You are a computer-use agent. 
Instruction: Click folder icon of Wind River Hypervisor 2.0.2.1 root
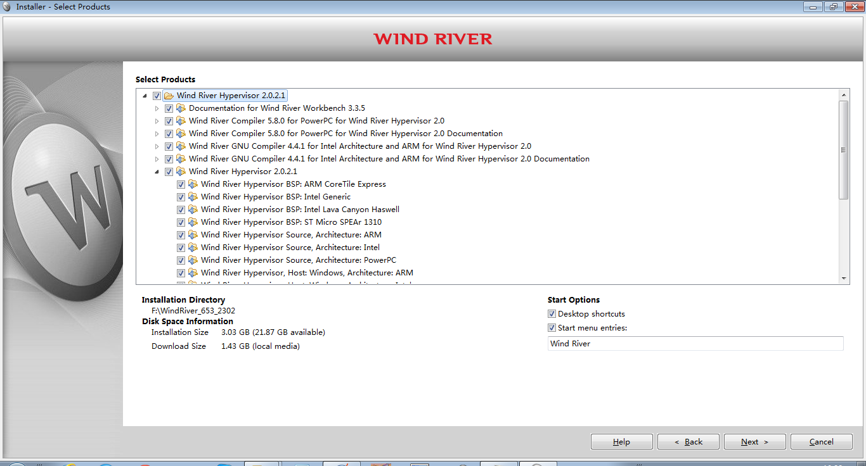click(x=169, y=96)
